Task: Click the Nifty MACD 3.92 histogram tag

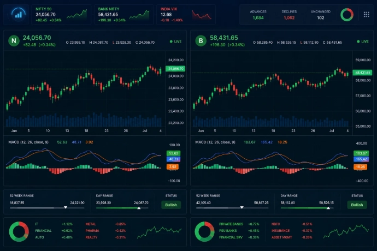Action: pos(173,166)
